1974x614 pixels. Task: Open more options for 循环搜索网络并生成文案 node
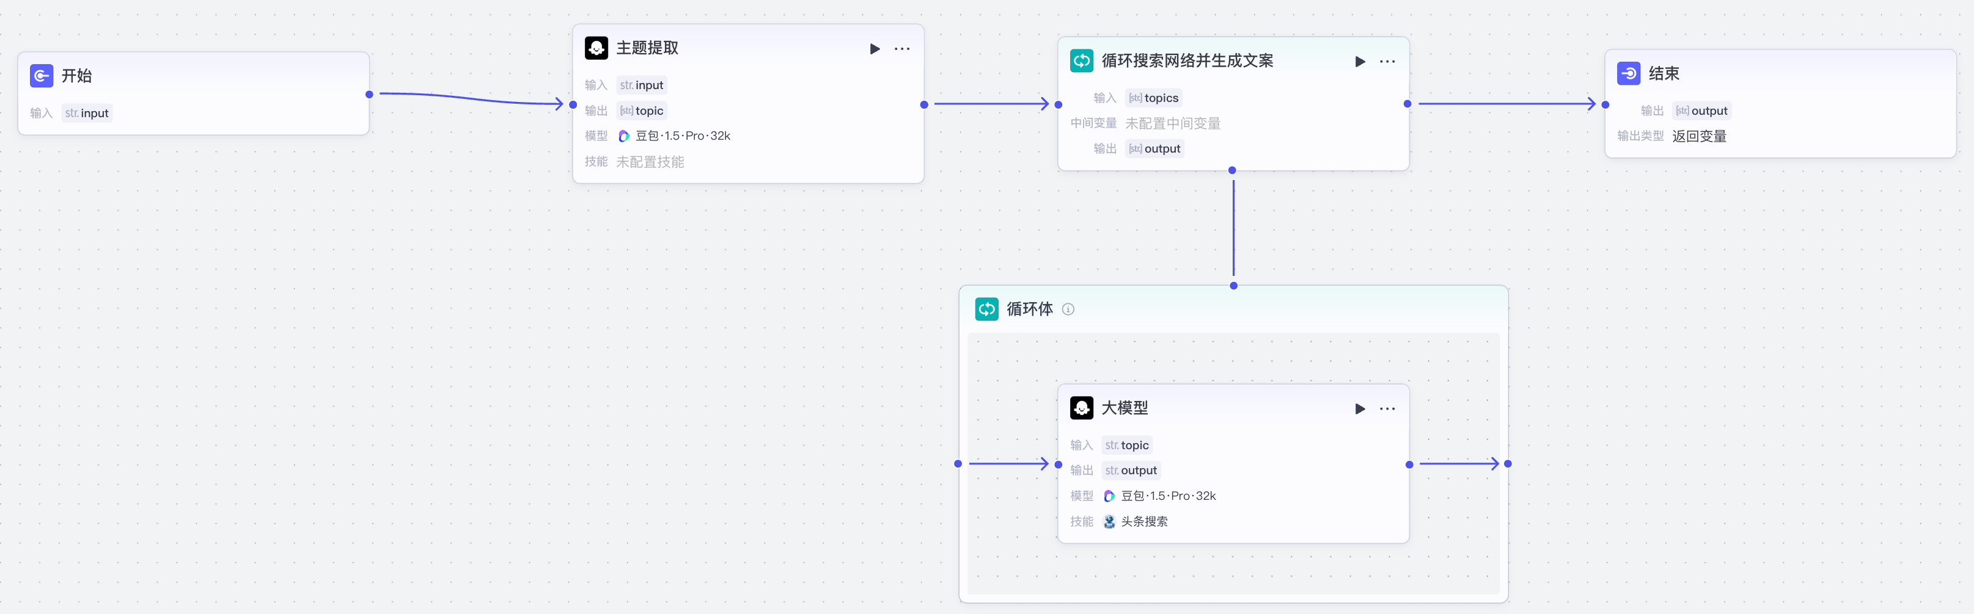[1387, 62]
